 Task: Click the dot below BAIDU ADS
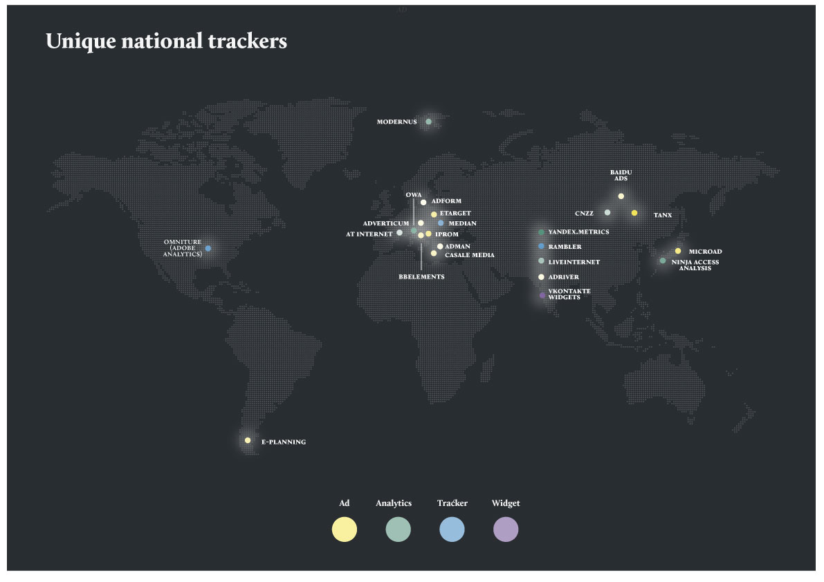pyautogui.click(x=621, y=196)
